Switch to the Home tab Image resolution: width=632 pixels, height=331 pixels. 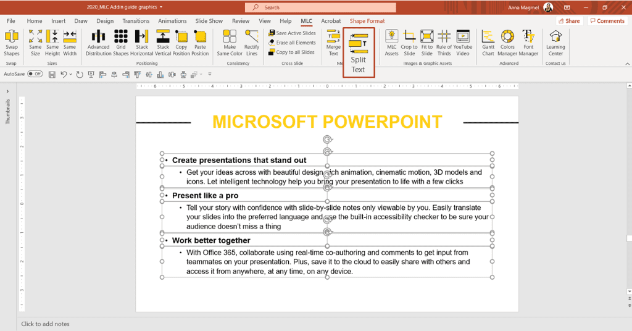[35, 21]
